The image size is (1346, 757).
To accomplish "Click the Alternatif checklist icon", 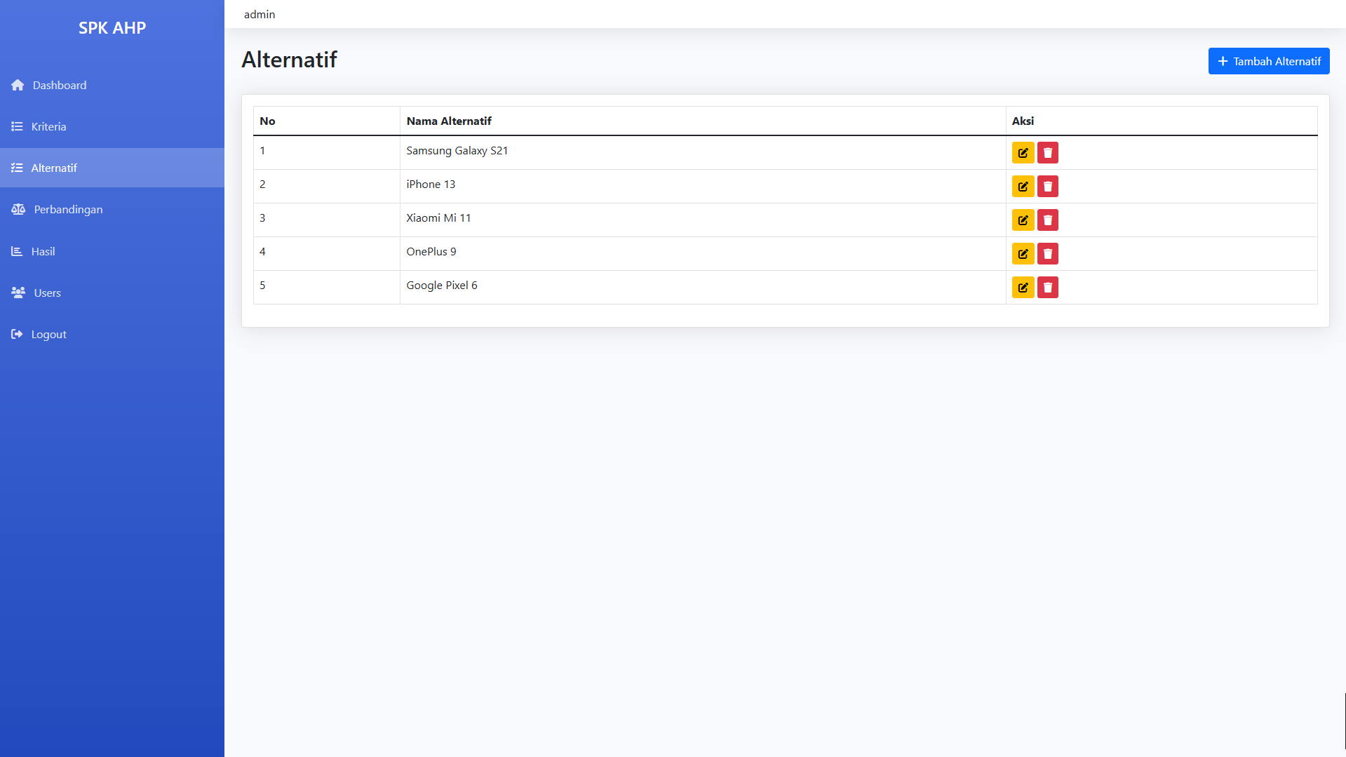I will click(17, 168).
